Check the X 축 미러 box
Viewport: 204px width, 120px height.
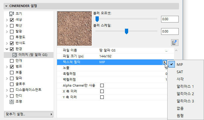click(x=102, y=91)
